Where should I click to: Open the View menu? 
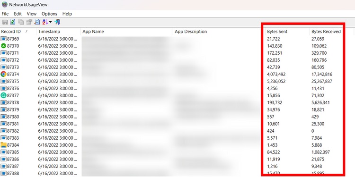[31, 14]
